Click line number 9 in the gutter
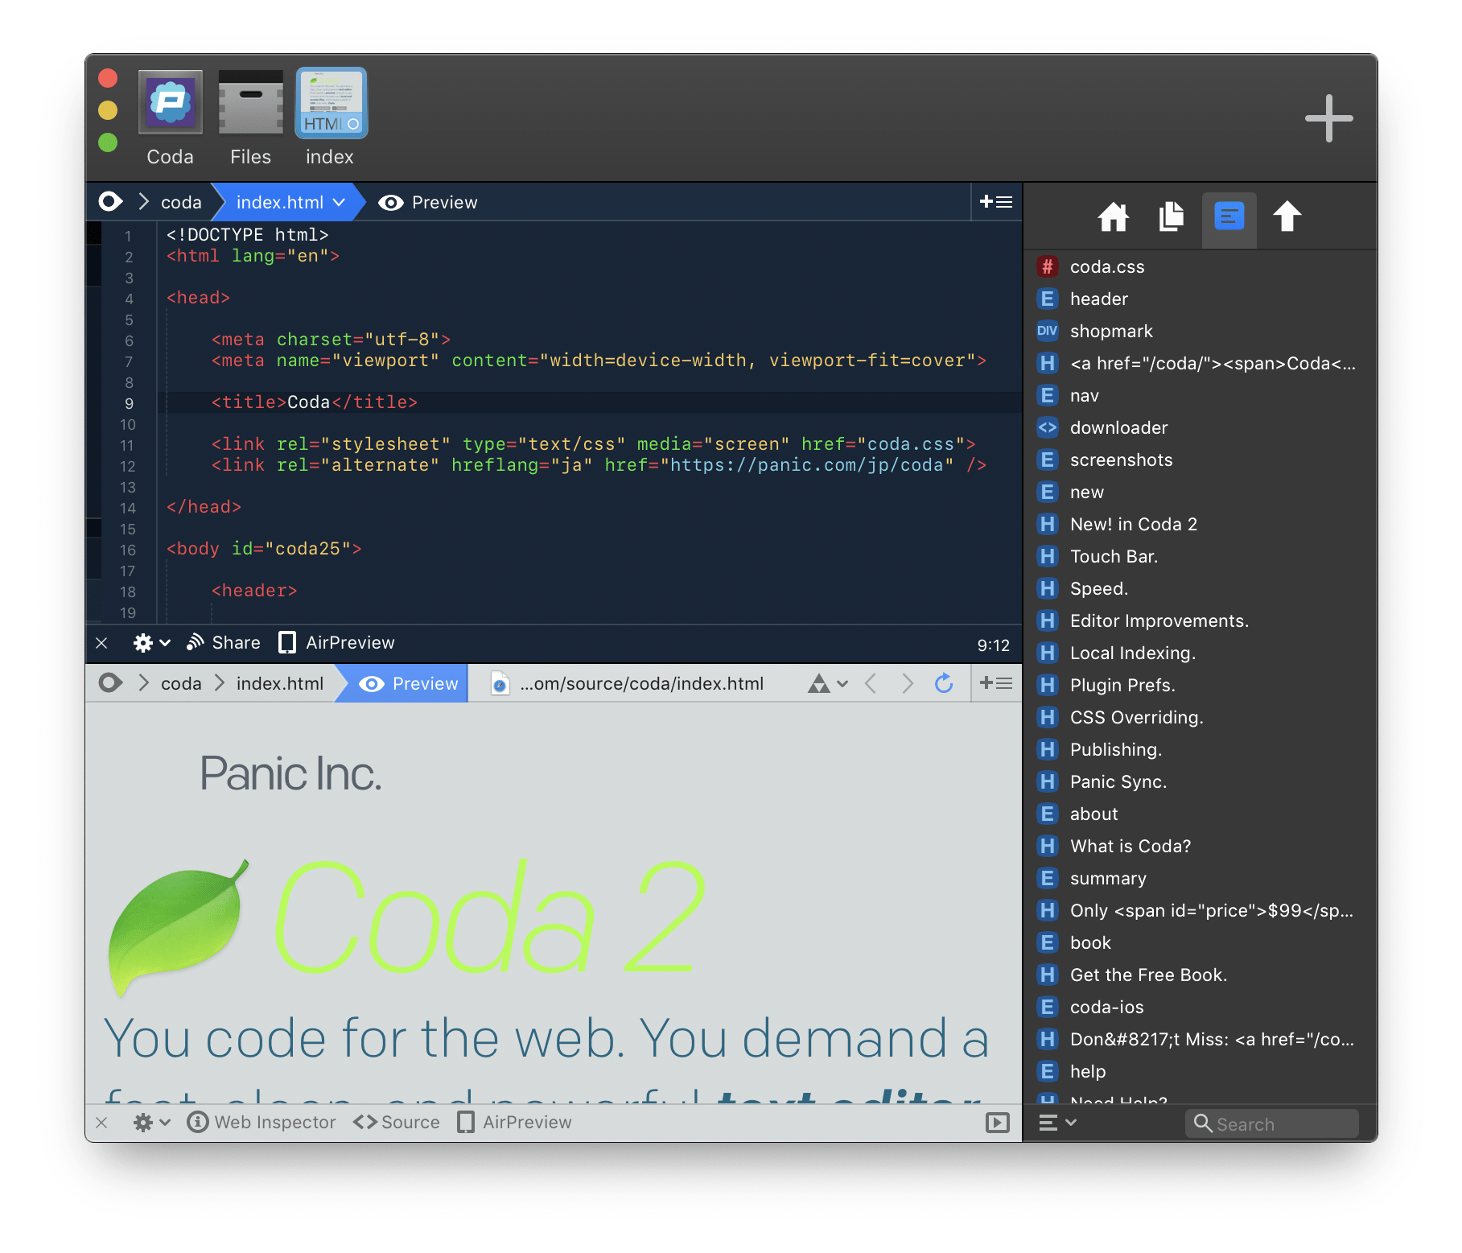The image size is (1462, 1253). (129, 403)
